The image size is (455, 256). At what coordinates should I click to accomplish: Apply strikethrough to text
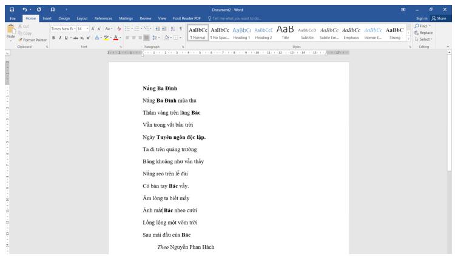[75, 38]
